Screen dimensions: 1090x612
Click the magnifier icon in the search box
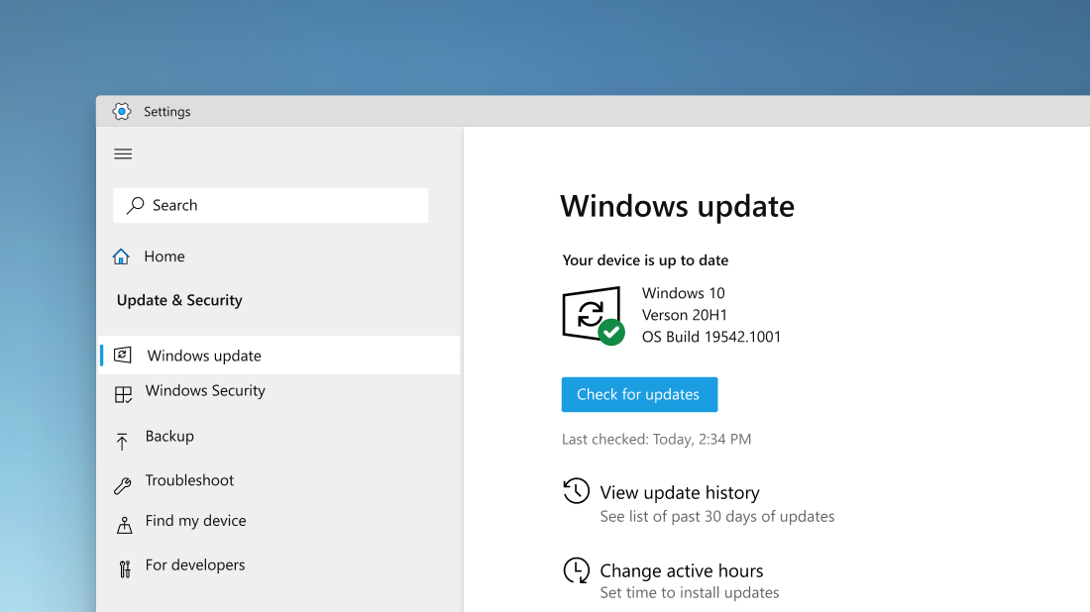136,205
